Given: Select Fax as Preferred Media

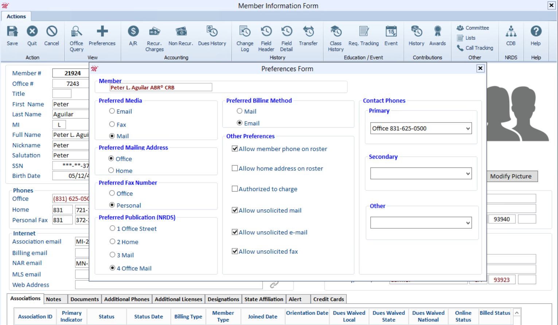Looking at the screenshot, I should (x=112, y=124).
